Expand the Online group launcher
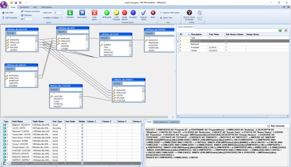 [203, 23]
